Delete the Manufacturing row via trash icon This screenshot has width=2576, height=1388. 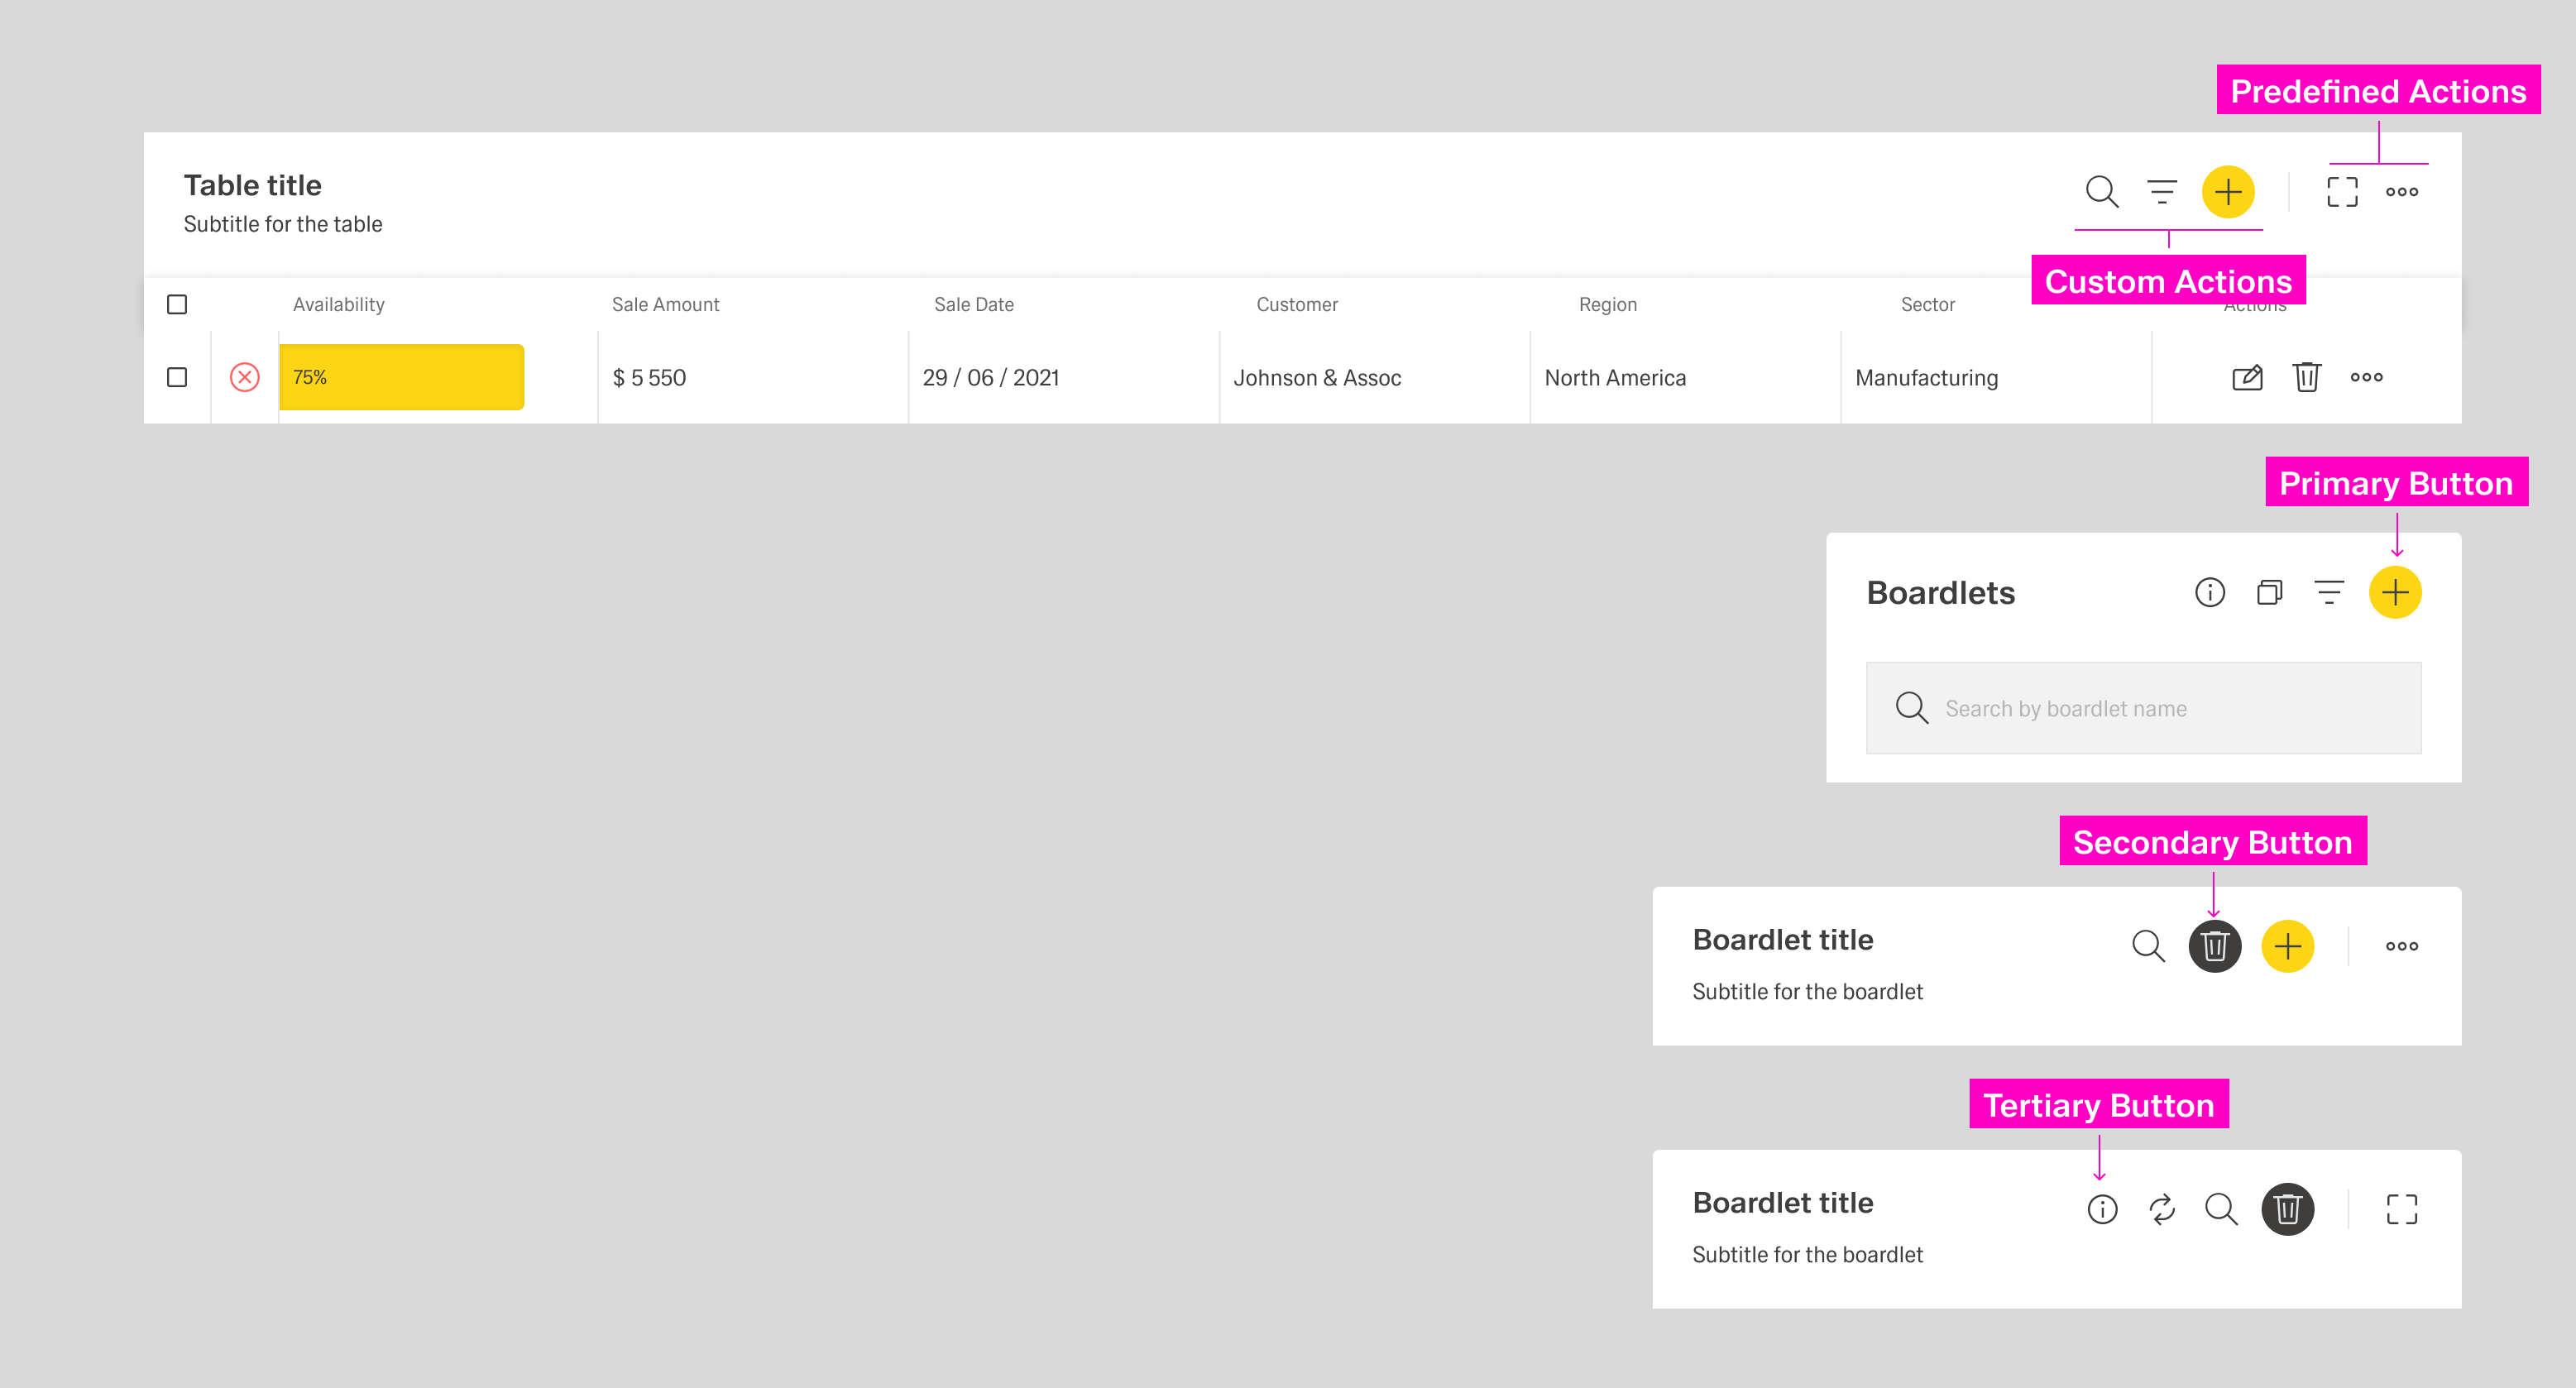click(2306, 377)
